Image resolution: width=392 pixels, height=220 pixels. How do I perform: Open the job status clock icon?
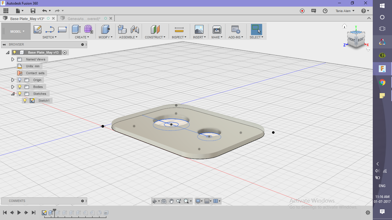[x=325, y=11]
